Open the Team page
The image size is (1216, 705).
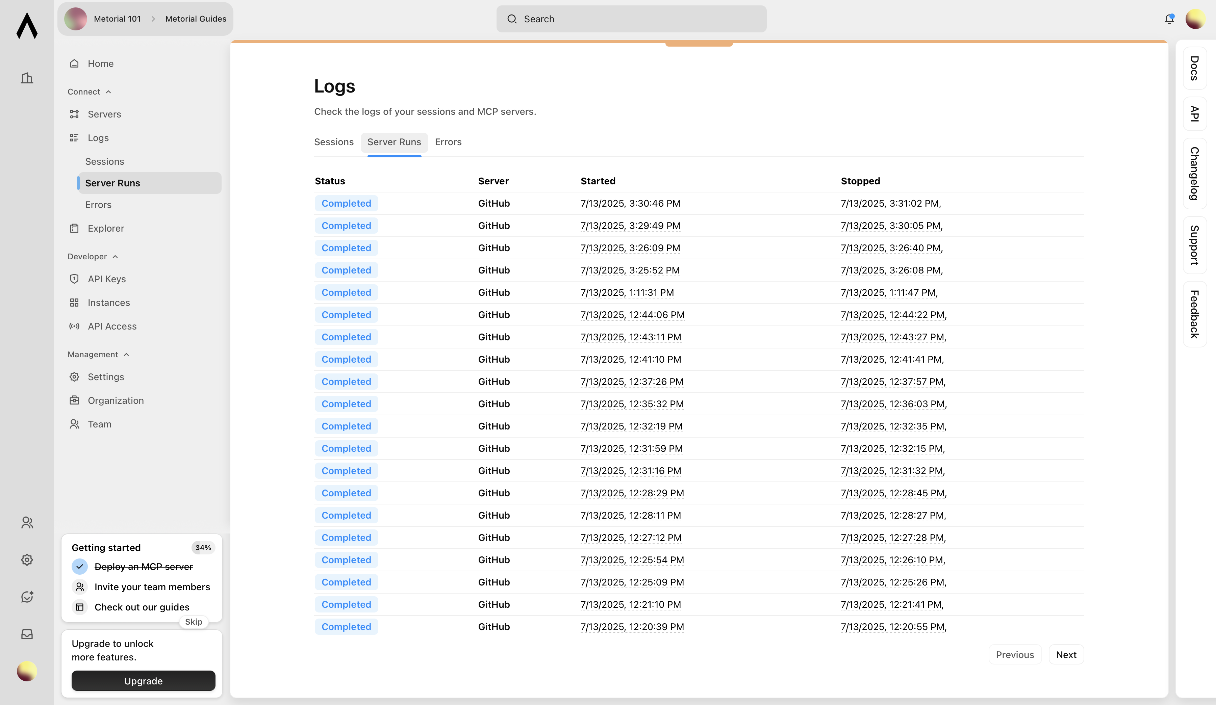(x=99, y=424)
